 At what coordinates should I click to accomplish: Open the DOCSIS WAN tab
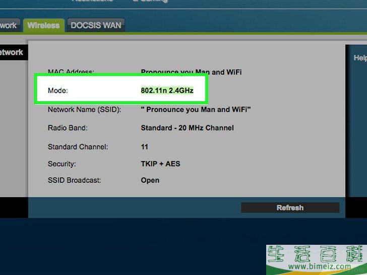point(95,26)
